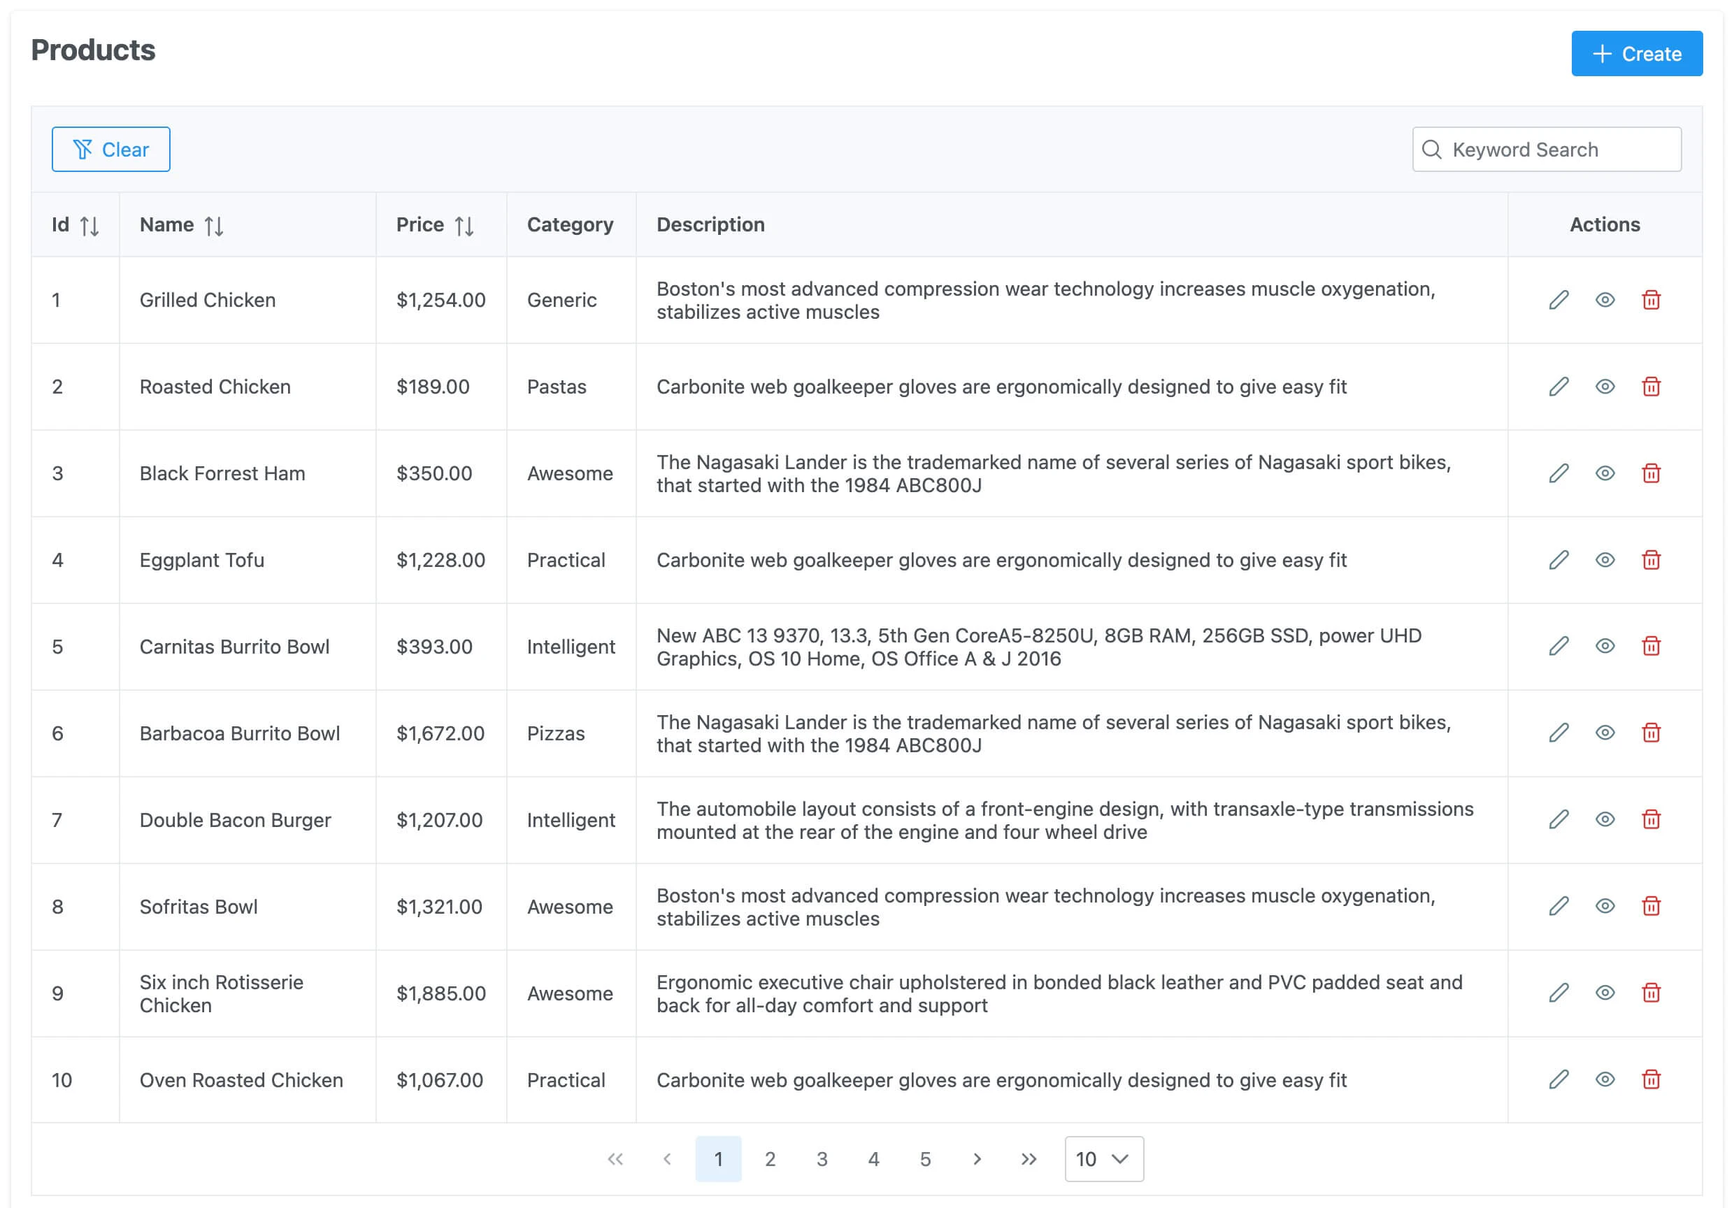Click the Create button
This screenshot has height=1208, width=1734.
(x=1637, y=54)
